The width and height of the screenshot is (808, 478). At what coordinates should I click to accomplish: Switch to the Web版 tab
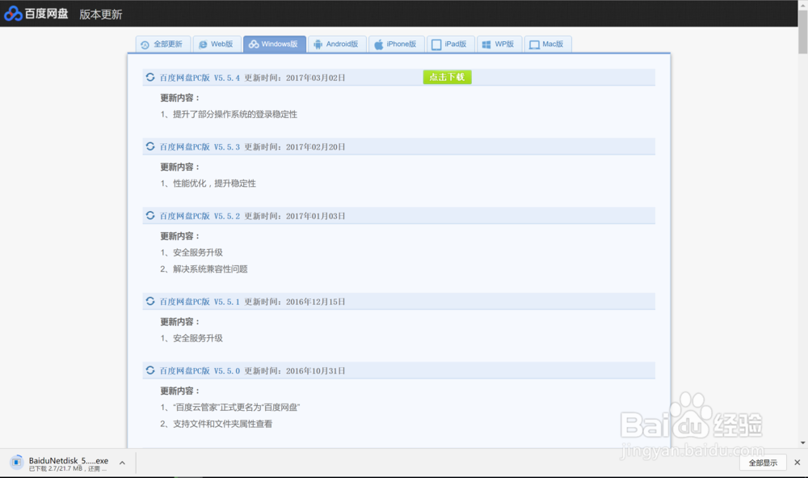[x=217, y=44]
